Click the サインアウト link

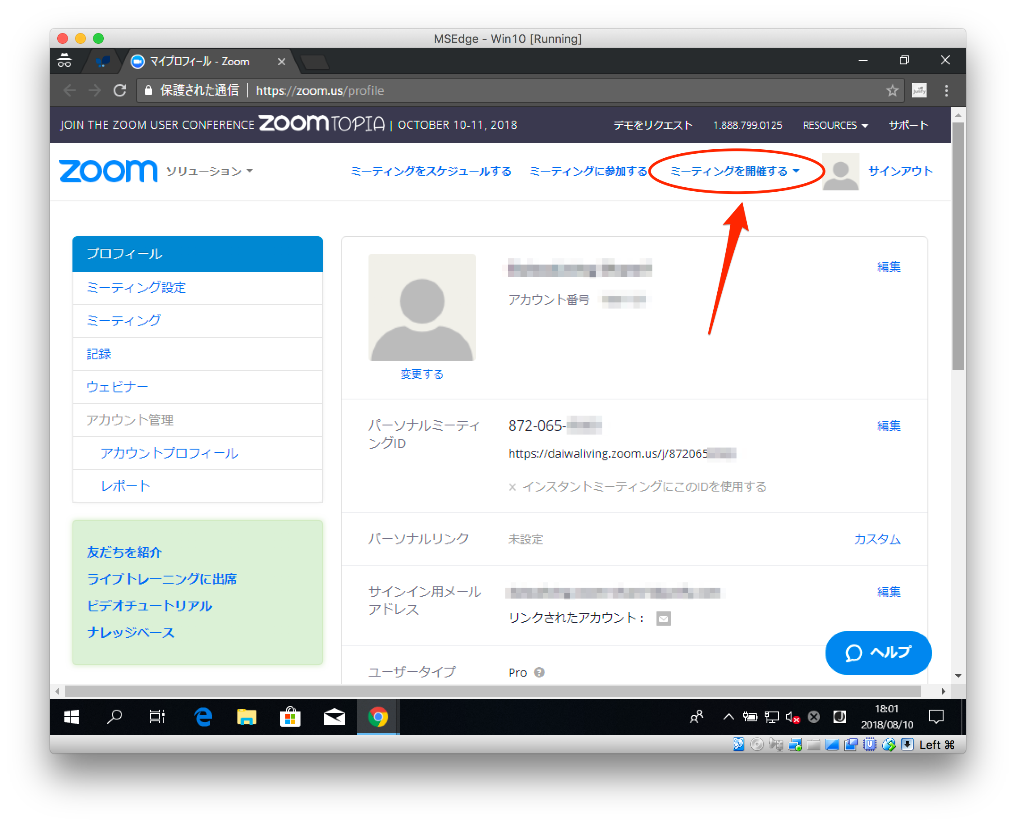(900, 171)
